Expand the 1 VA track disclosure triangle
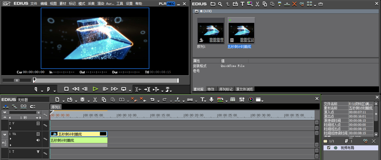 [x=11, y=139]
